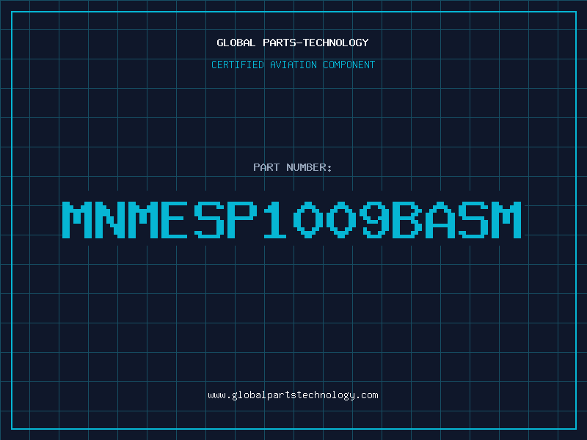
Task: Click the 'GLOBAL PARTS-TECHNOLOGY' heading
Action: (x=293, y=43)
